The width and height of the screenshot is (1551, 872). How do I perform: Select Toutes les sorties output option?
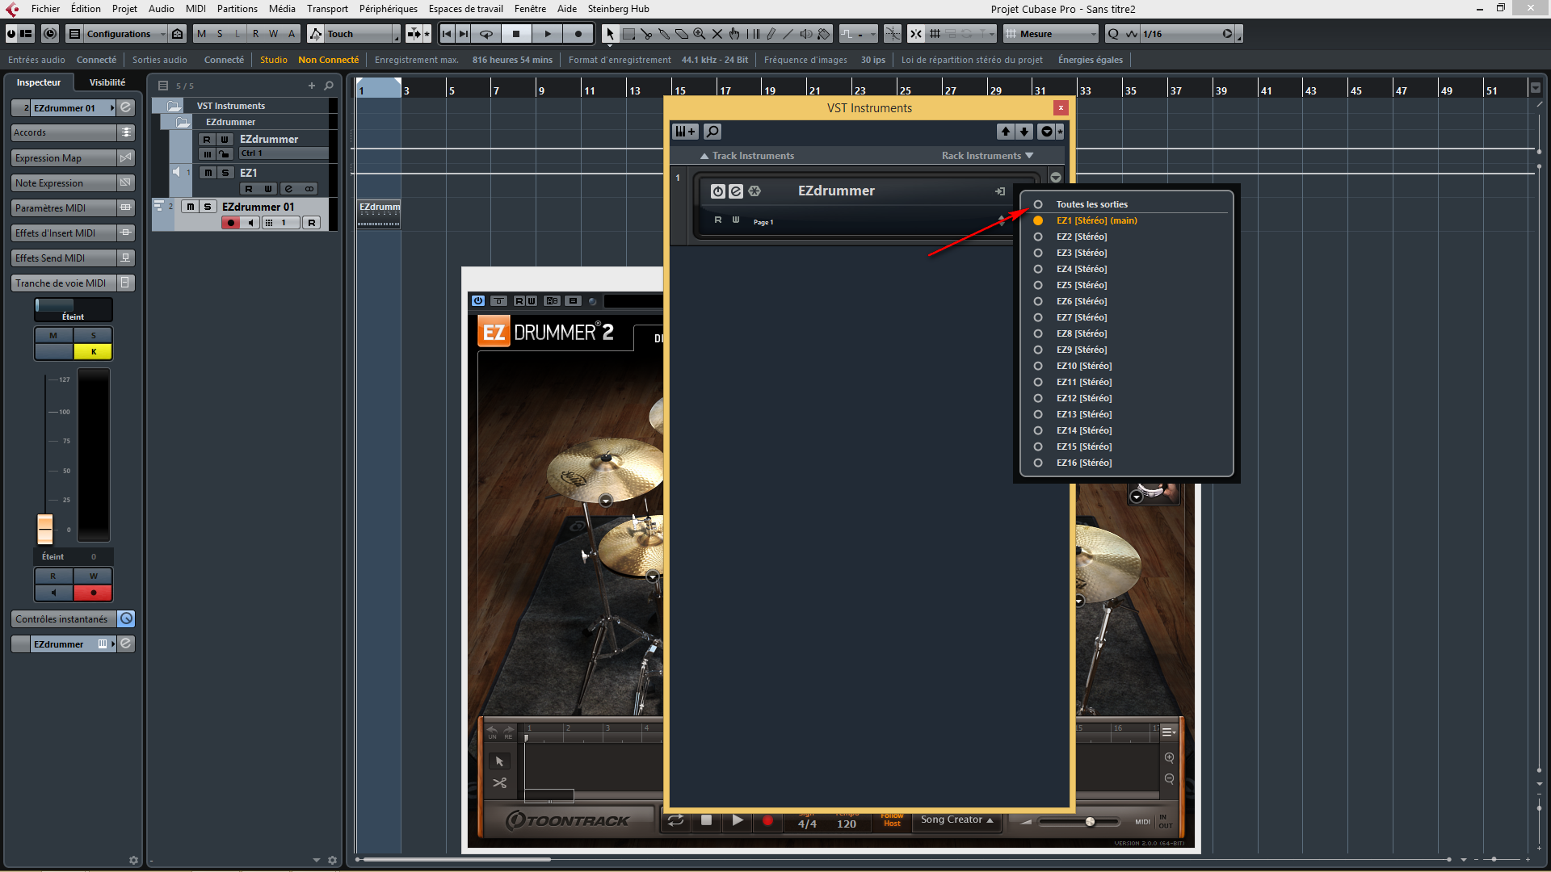click(x=1091, y=204)
